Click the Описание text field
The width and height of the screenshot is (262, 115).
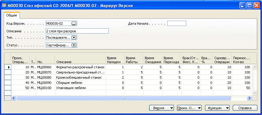pyautogui.click(x=77, y=31)
